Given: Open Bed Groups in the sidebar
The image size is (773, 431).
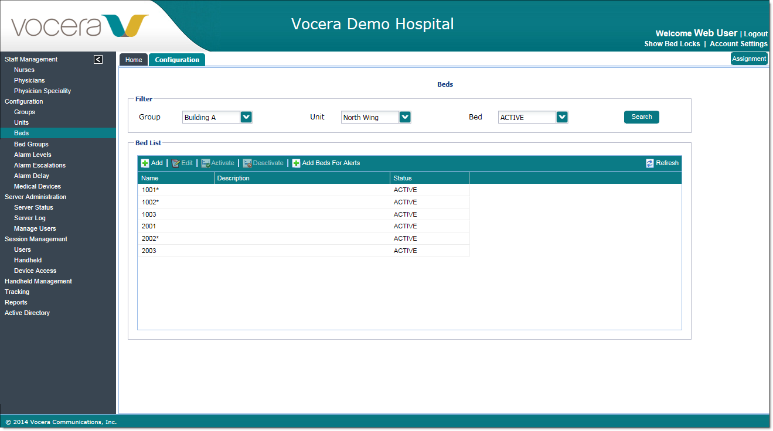Looking at the screenshot, I should (31, 144).
